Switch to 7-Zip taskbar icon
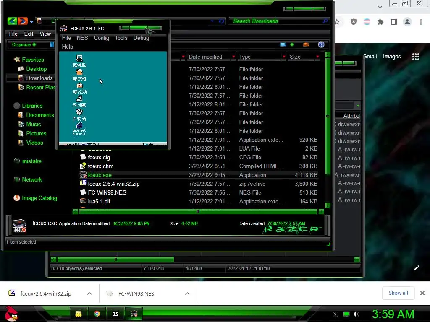Image resolution: width=430 pixels, height=322 pixels. tap(115, 314)
